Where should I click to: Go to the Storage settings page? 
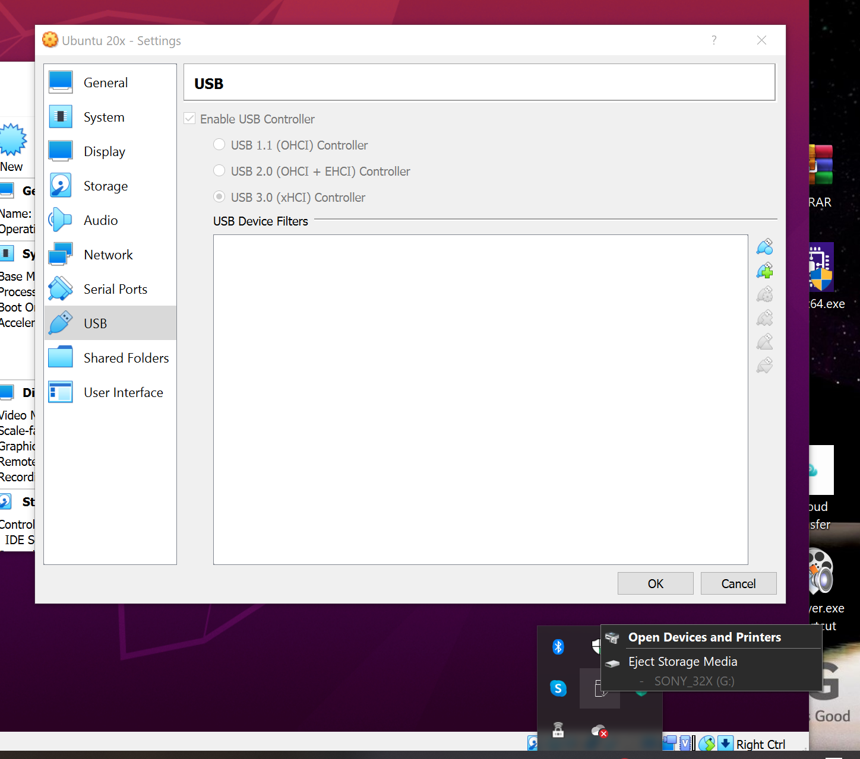(110, 186)
